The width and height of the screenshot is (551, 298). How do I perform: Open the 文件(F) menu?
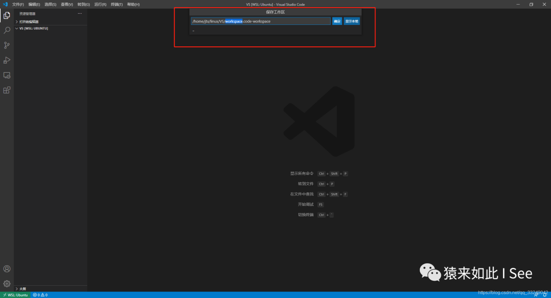[x=18, y=4]
